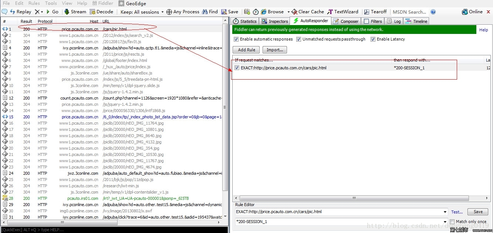493x233 pixels.
Task: Click the session list vertical scrollbar
Action: pos(225,107)
